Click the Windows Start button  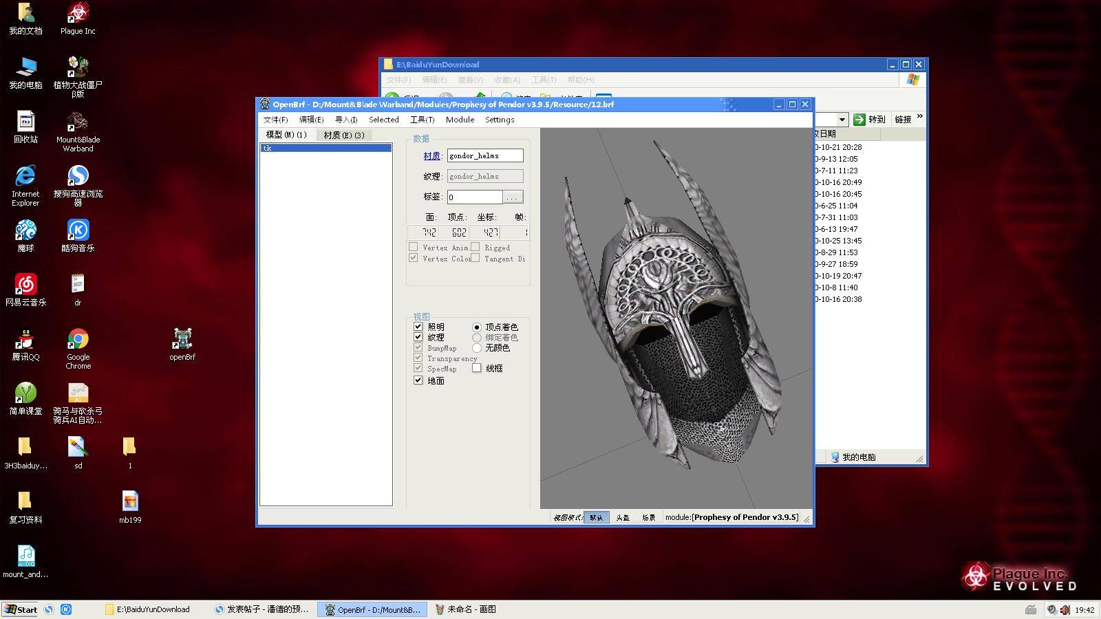[x=21, y=609]
